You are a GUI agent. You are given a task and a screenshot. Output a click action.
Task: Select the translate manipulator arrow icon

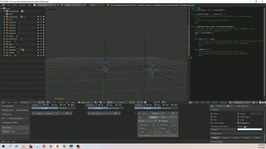[x=111, y=102]
